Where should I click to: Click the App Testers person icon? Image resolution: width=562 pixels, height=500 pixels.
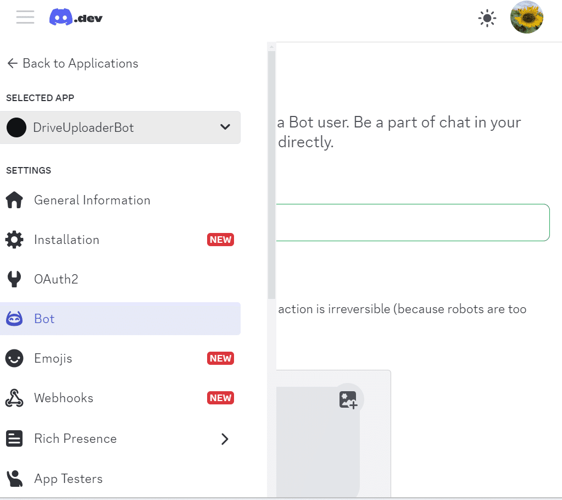(x=15, y=479)
